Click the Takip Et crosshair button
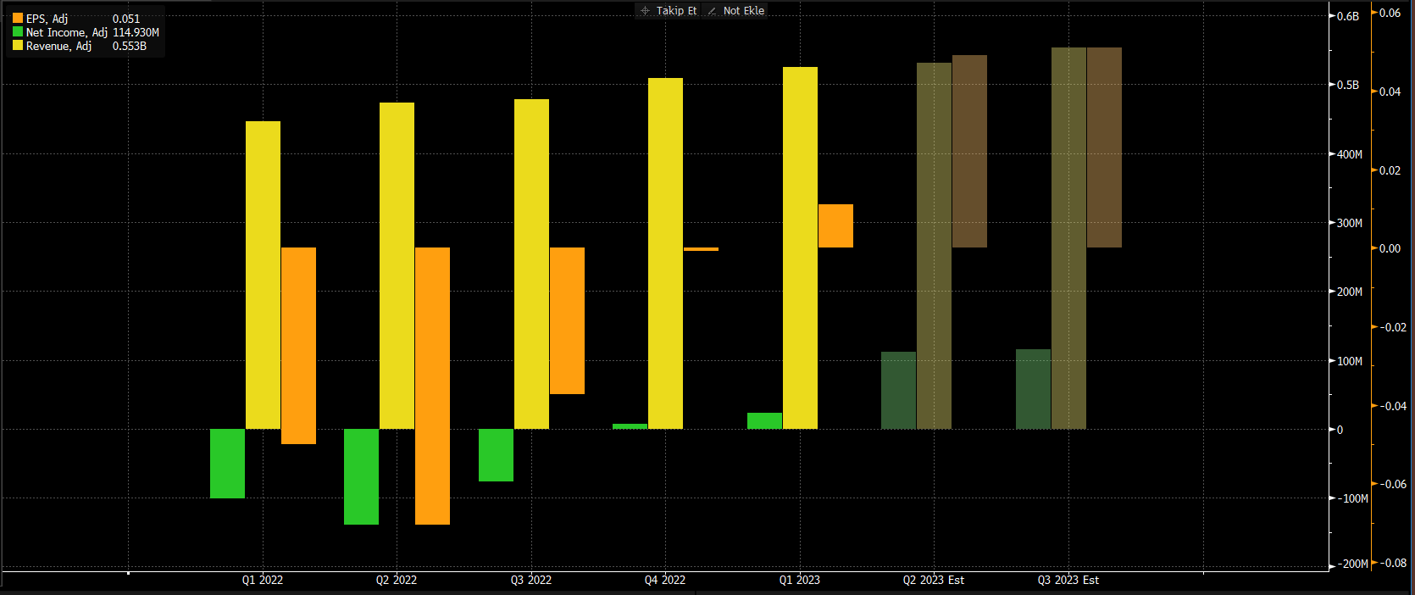The width and height of the screenshot is (1415, 595). [x=669, y=11]
